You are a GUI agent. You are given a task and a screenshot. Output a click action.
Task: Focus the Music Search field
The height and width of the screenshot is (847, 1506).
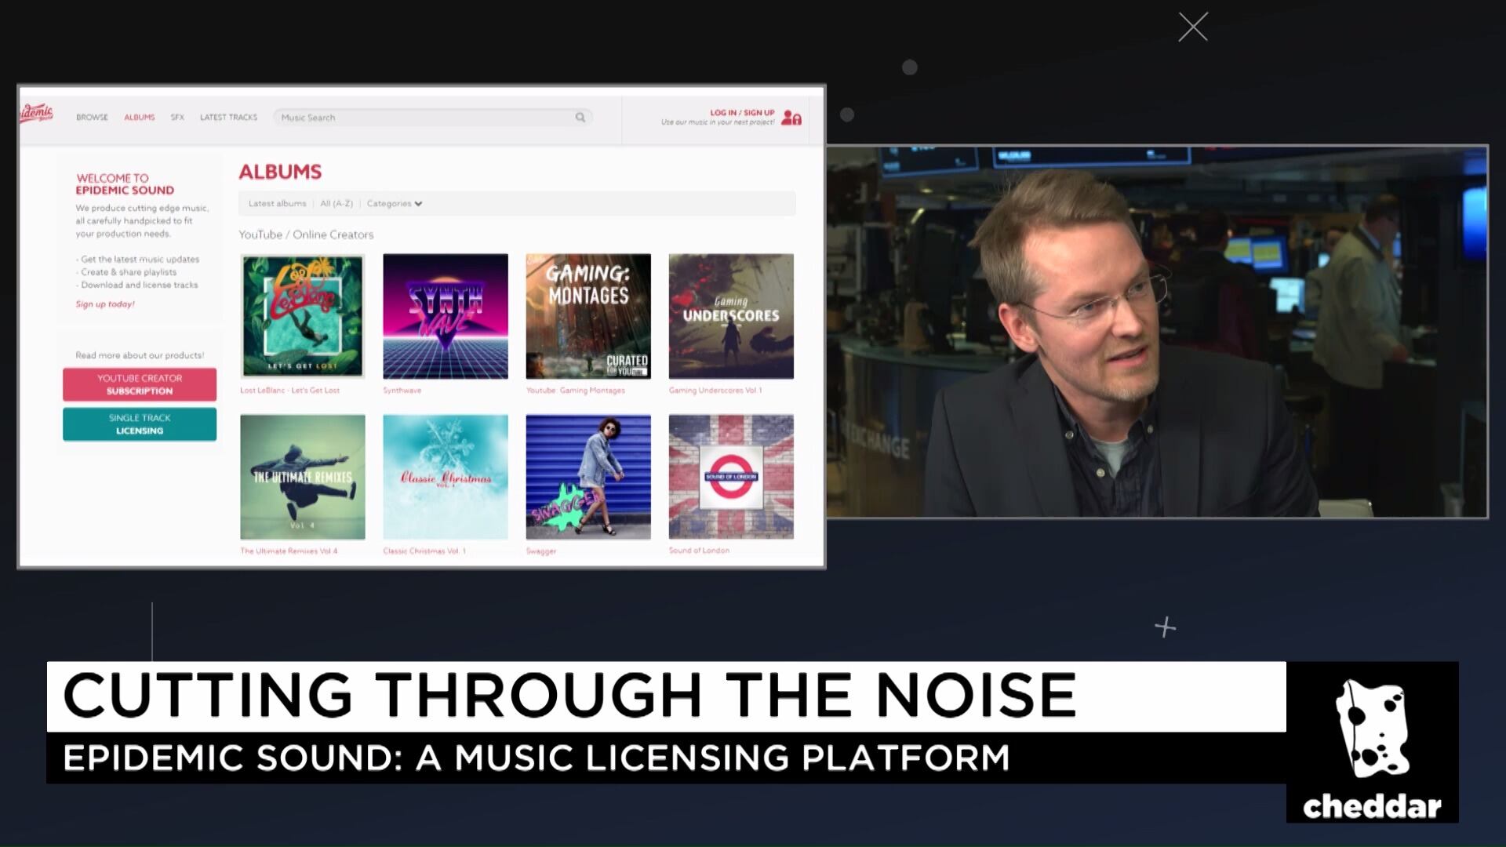(424, 118)
